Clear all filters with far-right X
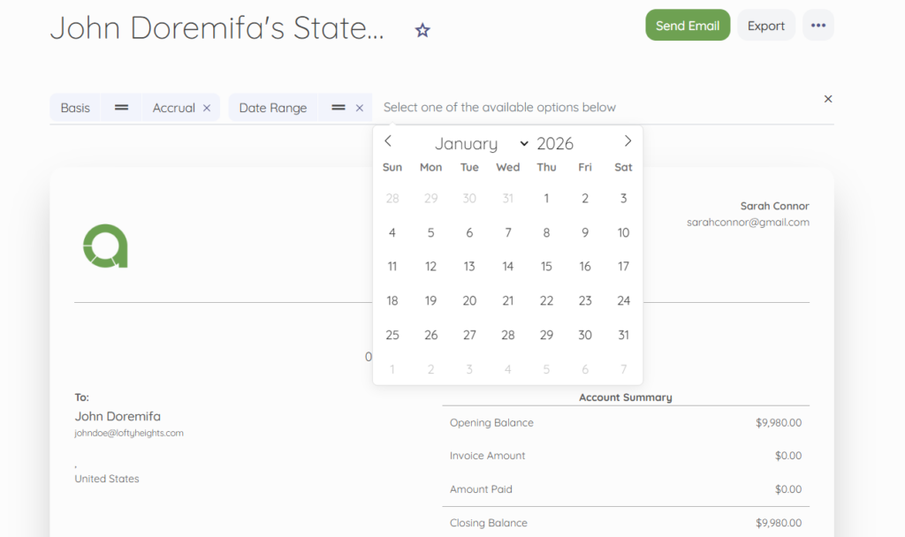 tap(828, 99)
